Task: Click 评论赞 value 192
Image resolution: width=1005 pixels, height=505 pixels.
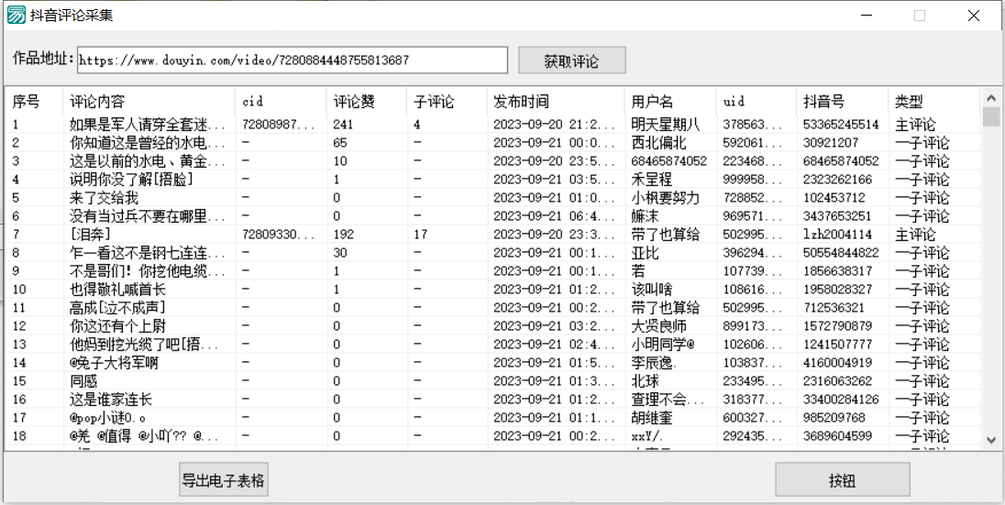Action: (343, 235)
